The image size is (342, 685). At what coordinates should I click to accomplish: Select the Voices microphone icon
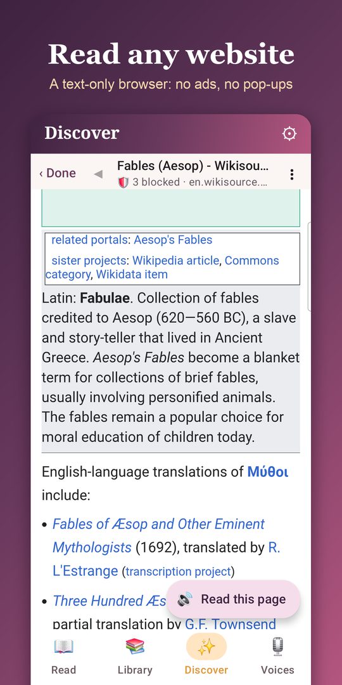coord(277,646)
